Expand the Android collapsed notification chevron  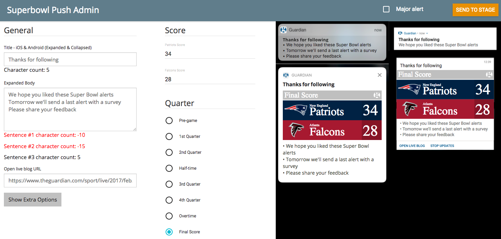427,33
